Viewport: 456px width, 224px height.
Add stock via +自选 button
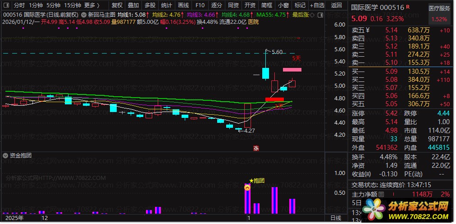click(x=317, y=5)
